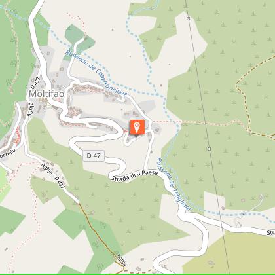Screen dimensions: 275x275
Task: Select the Moltifao village name label
Action: click(x=46, y=94)
